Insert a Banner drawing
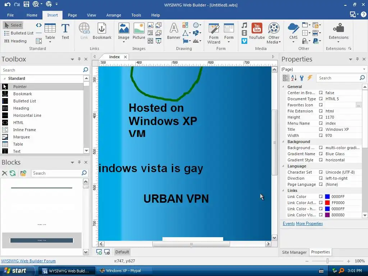This screenshot has width=368, height=276. point(174,32)
